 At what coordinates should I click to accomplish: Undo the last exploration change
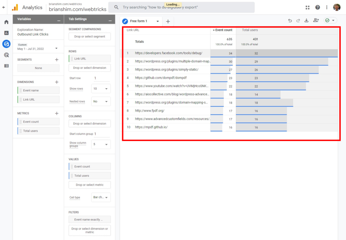[290, 20]
